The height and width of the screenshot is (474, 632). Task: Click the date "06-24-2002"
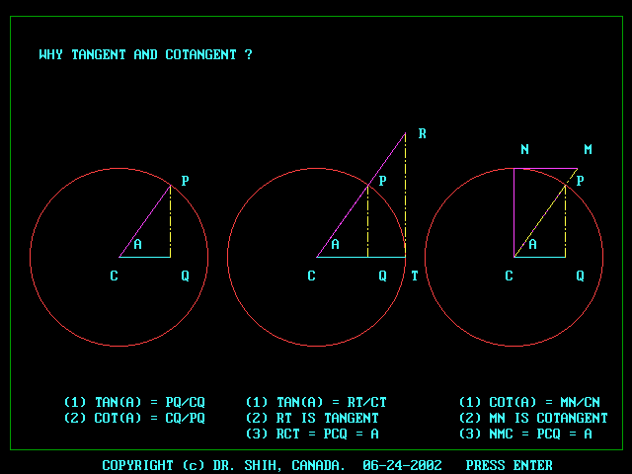(x=402, y=465)
